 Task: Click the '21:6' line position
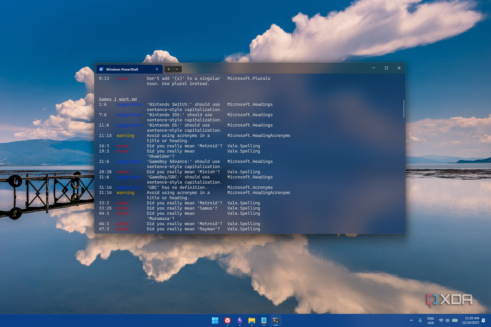pyautogui.click(x=104, y=161)
